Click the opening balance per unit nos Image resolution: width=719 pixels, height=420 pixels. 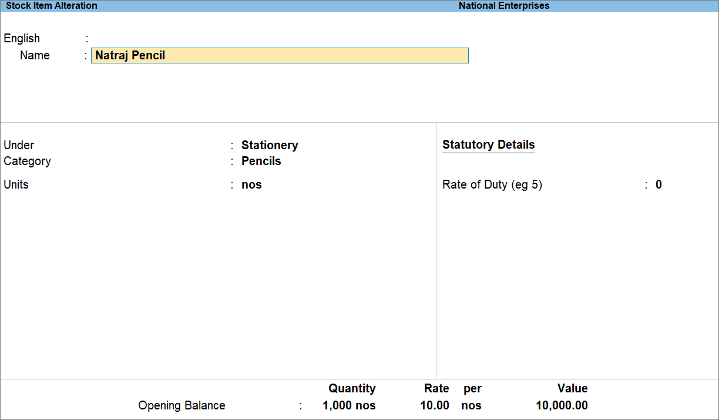(x=471, y=405)
